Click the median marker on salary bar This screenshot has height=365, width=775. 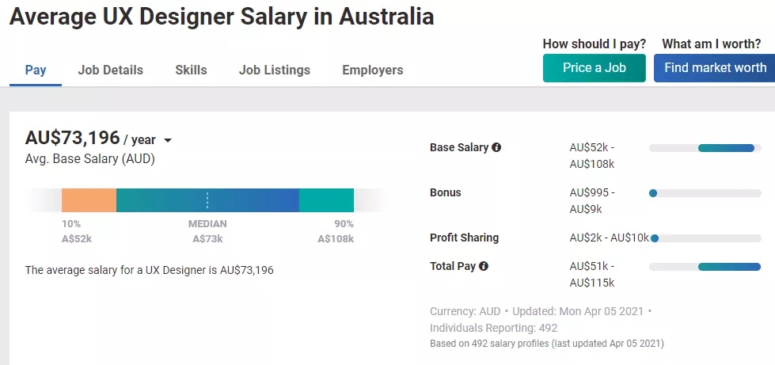(x=207, y=200)
